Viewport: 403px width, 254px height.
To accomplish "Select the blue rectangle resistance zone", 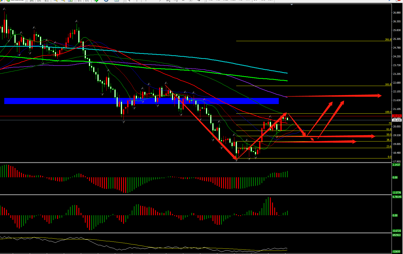I will click(x=141, y=101).
